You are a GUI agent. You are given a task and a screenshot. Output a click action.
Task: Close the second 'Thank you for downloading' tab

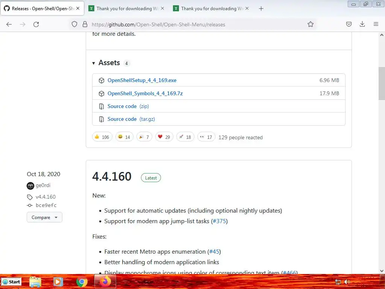tap(162, 8)
